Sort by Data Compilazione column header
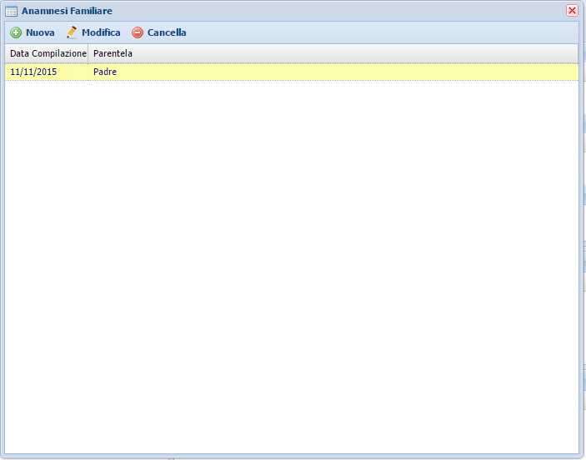 point(47,53)
